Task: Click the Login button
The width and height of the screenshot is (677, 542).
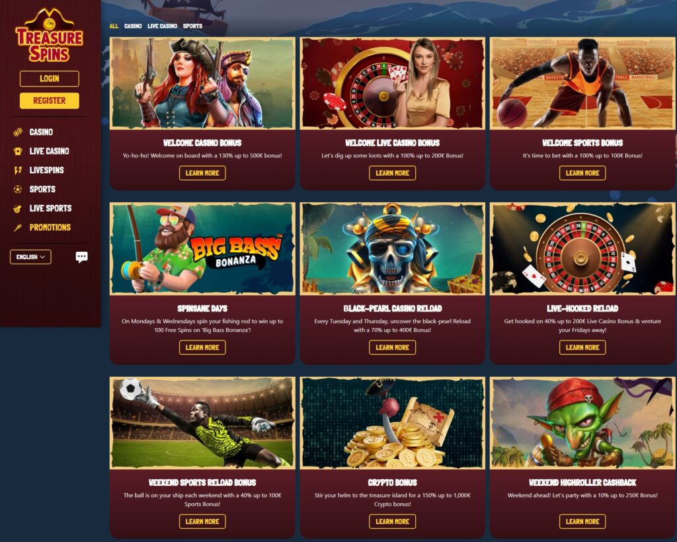Action: (x=49, y=79)
